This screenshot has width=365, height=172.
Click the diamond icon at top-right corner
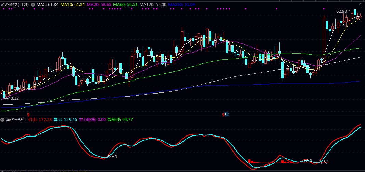361,4
